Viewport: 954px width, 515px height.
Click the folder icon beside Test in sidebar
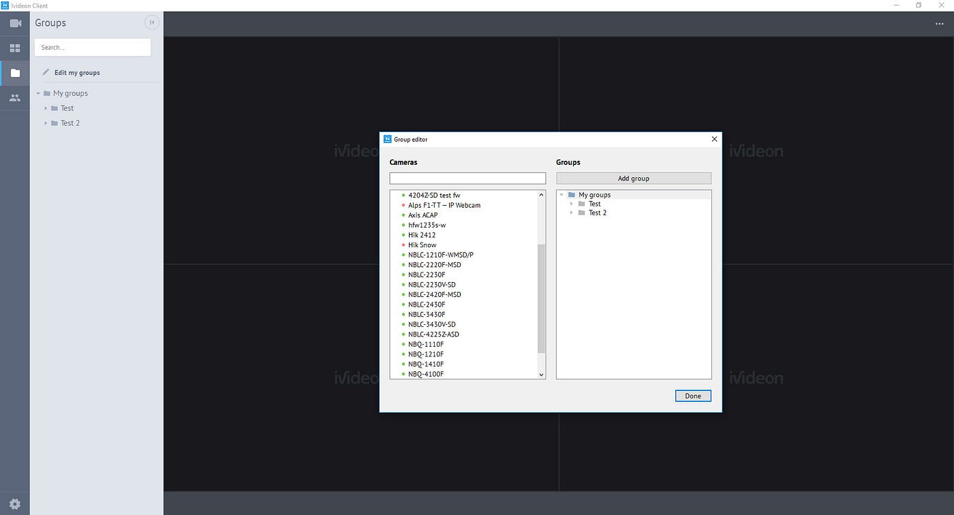point(55,108)
